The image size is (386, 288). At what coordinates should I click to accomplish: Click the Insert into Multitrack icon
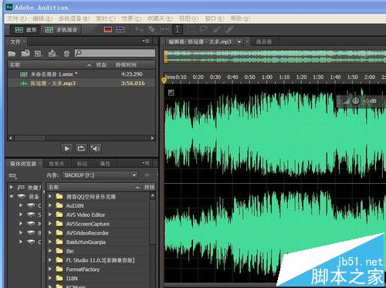52,53
